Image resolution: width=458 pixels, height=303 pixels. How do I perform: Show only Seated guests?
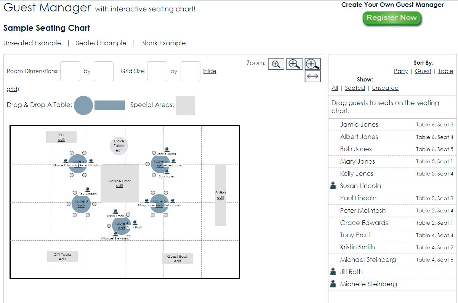pos(355,88)
